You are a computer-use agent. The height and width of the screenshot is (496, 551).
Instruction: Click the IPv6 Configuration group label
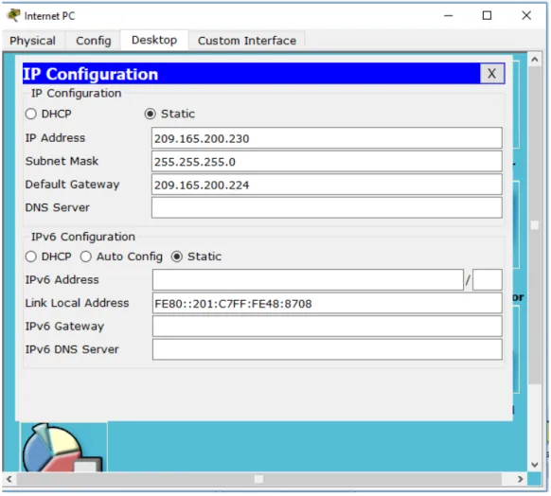[83, 237]
